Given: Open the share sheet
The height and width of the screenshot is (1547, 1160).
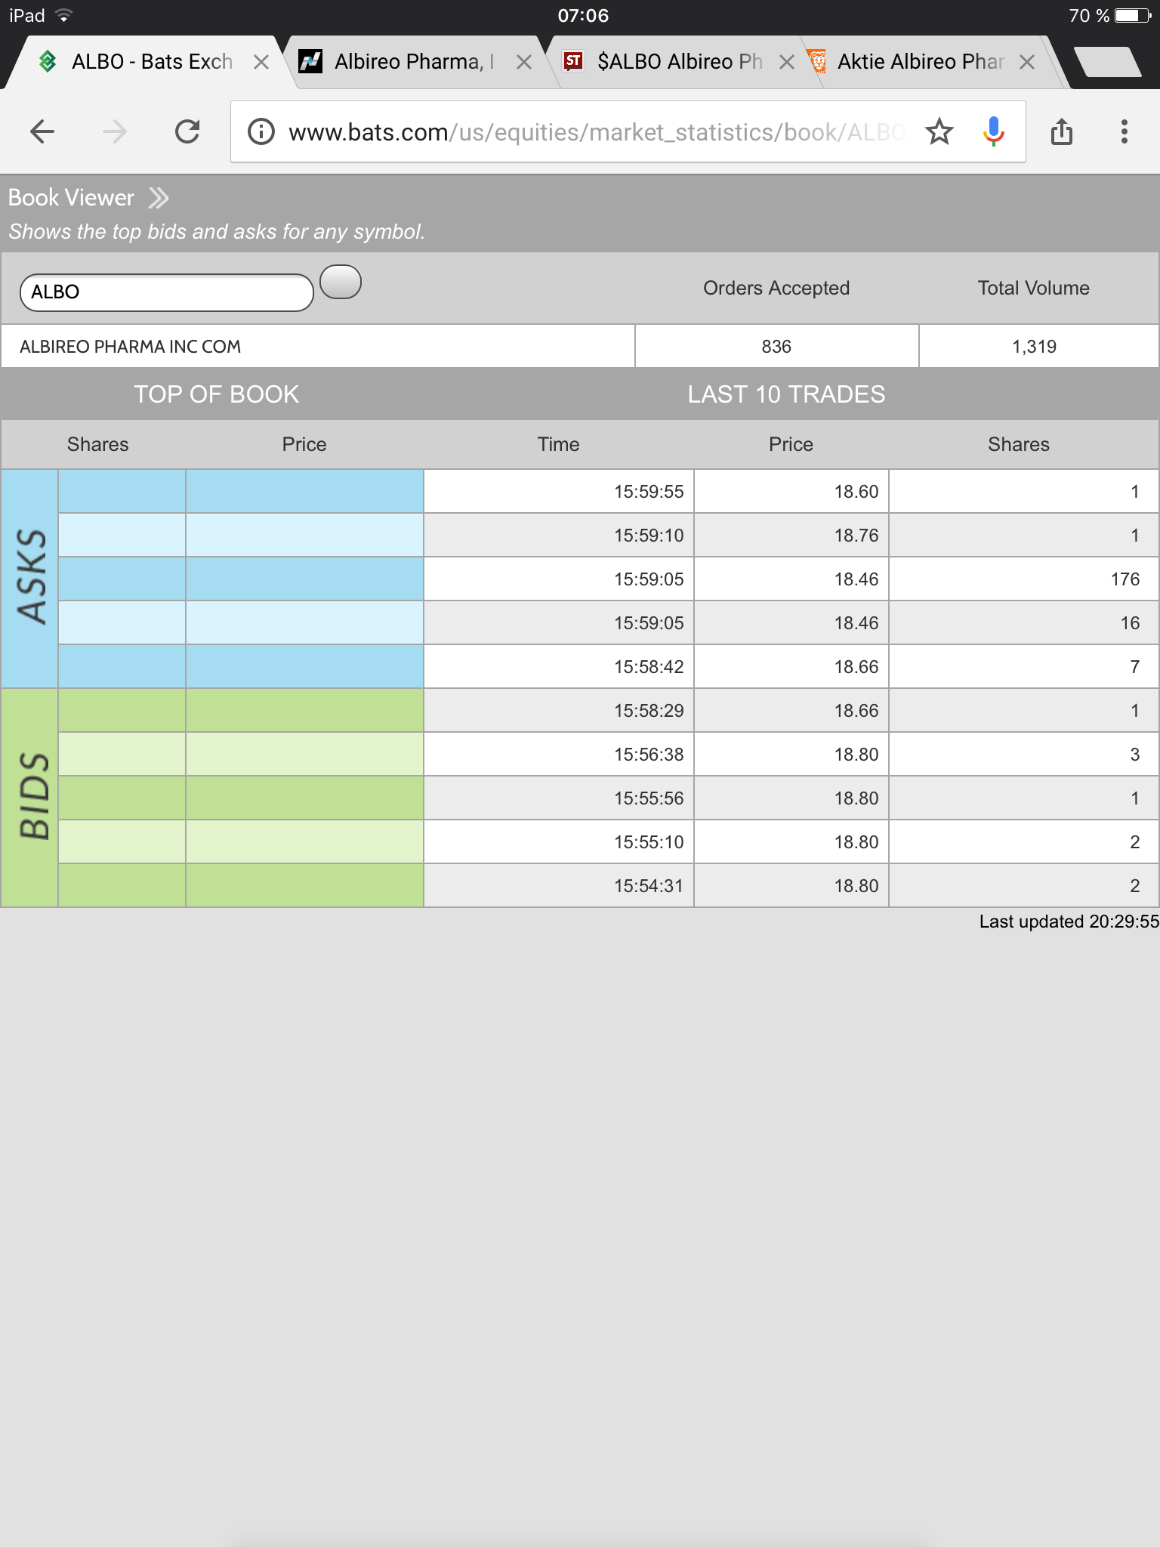Looking at the screenshot, I should click(x=1062, y=132).
